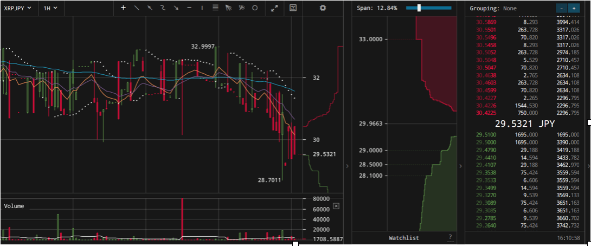Viewport: 591px width, 246px height.
Task: Select bid price 29.3085 row
Action: click(x=527, y=210)
